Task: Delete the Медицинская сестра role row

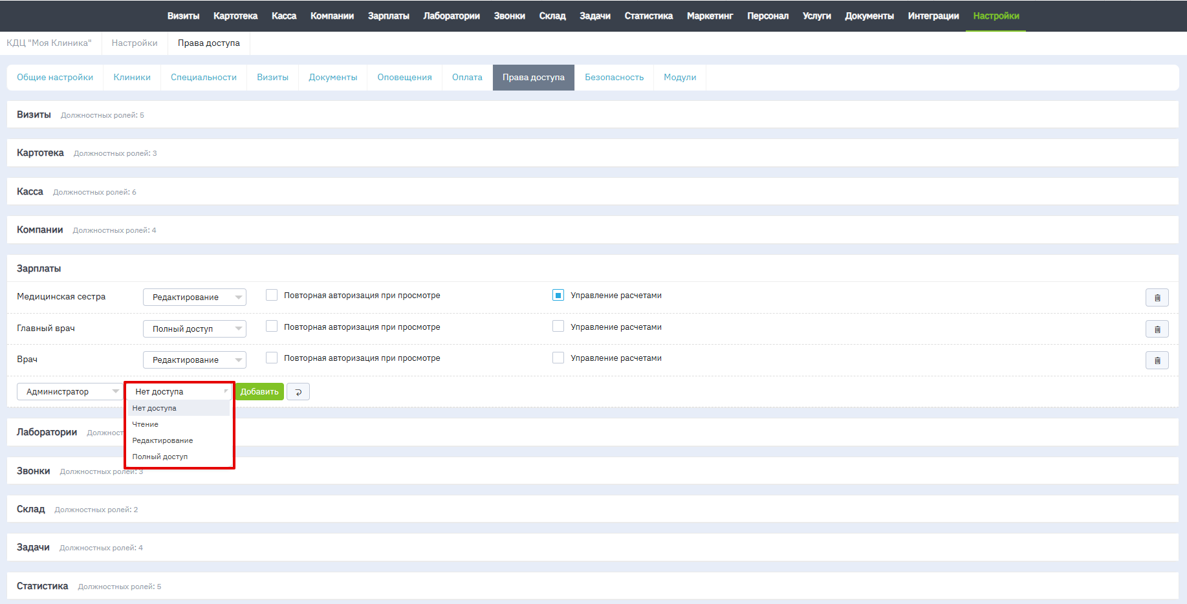Action: coord(1157,297)
